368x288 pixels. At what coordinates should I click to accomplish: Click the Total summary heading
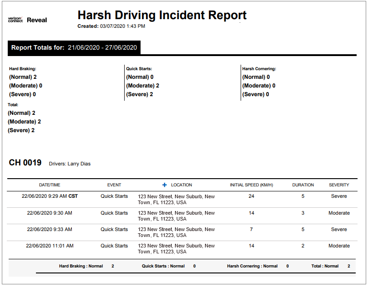(13, 105)
